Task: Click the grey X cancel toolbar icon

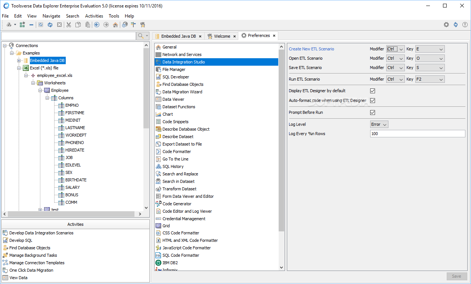Action: tap(59, 25)
